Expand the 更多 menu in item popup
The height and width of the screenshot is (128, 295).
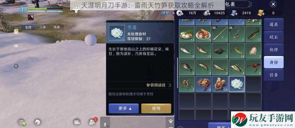[124, 109]
